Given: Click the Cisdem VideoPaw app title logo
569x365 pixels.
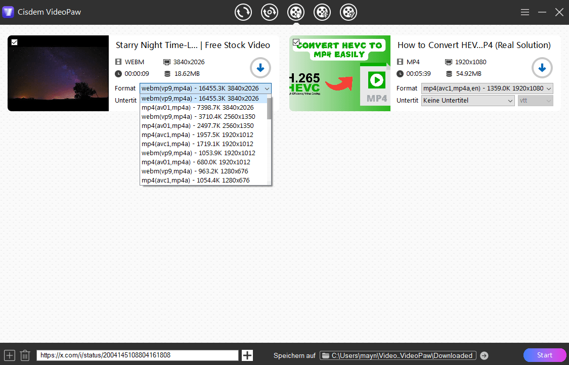Looking at the screenshot, I should 8,12.
